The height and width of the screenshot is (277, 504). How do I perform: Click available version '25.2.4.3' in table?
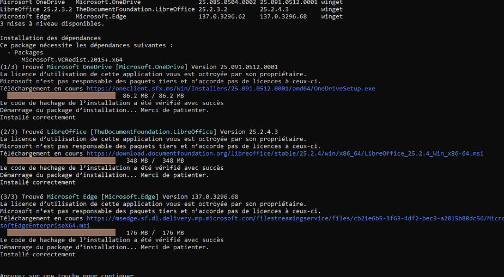tap(274, 9)
